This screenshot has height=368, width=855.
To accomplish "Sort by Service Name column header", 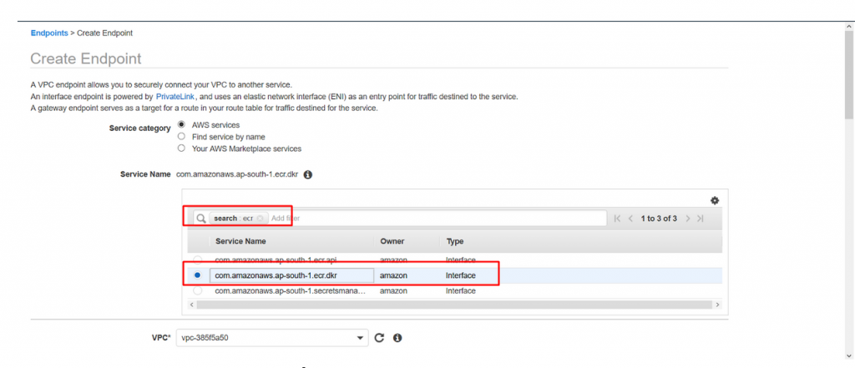I will tap(240, 241).
